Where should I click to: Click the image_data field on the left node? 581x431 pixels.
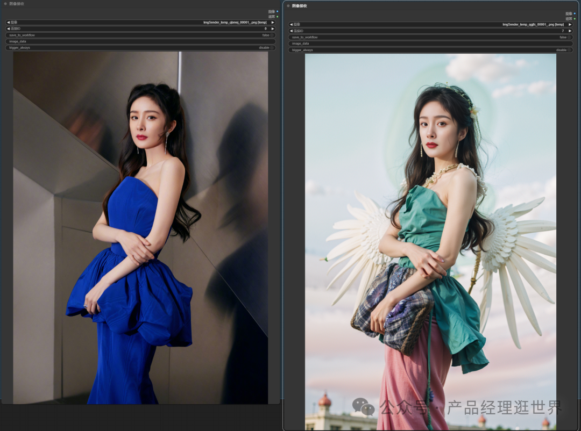[140, 41]
